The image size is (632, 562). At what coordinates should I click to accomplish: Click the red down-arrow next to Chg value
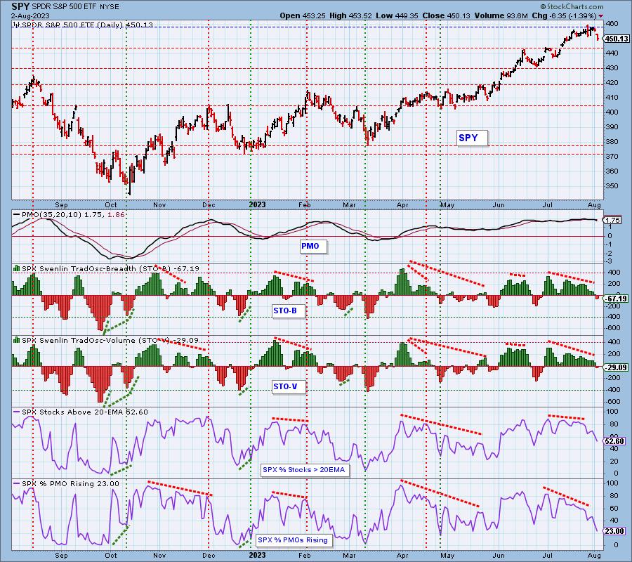coord(601,16)
